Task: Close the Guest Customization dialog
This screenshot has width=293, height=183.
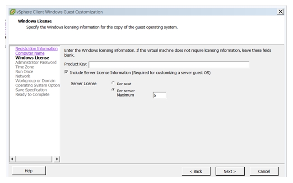Action: click(280, 12)
